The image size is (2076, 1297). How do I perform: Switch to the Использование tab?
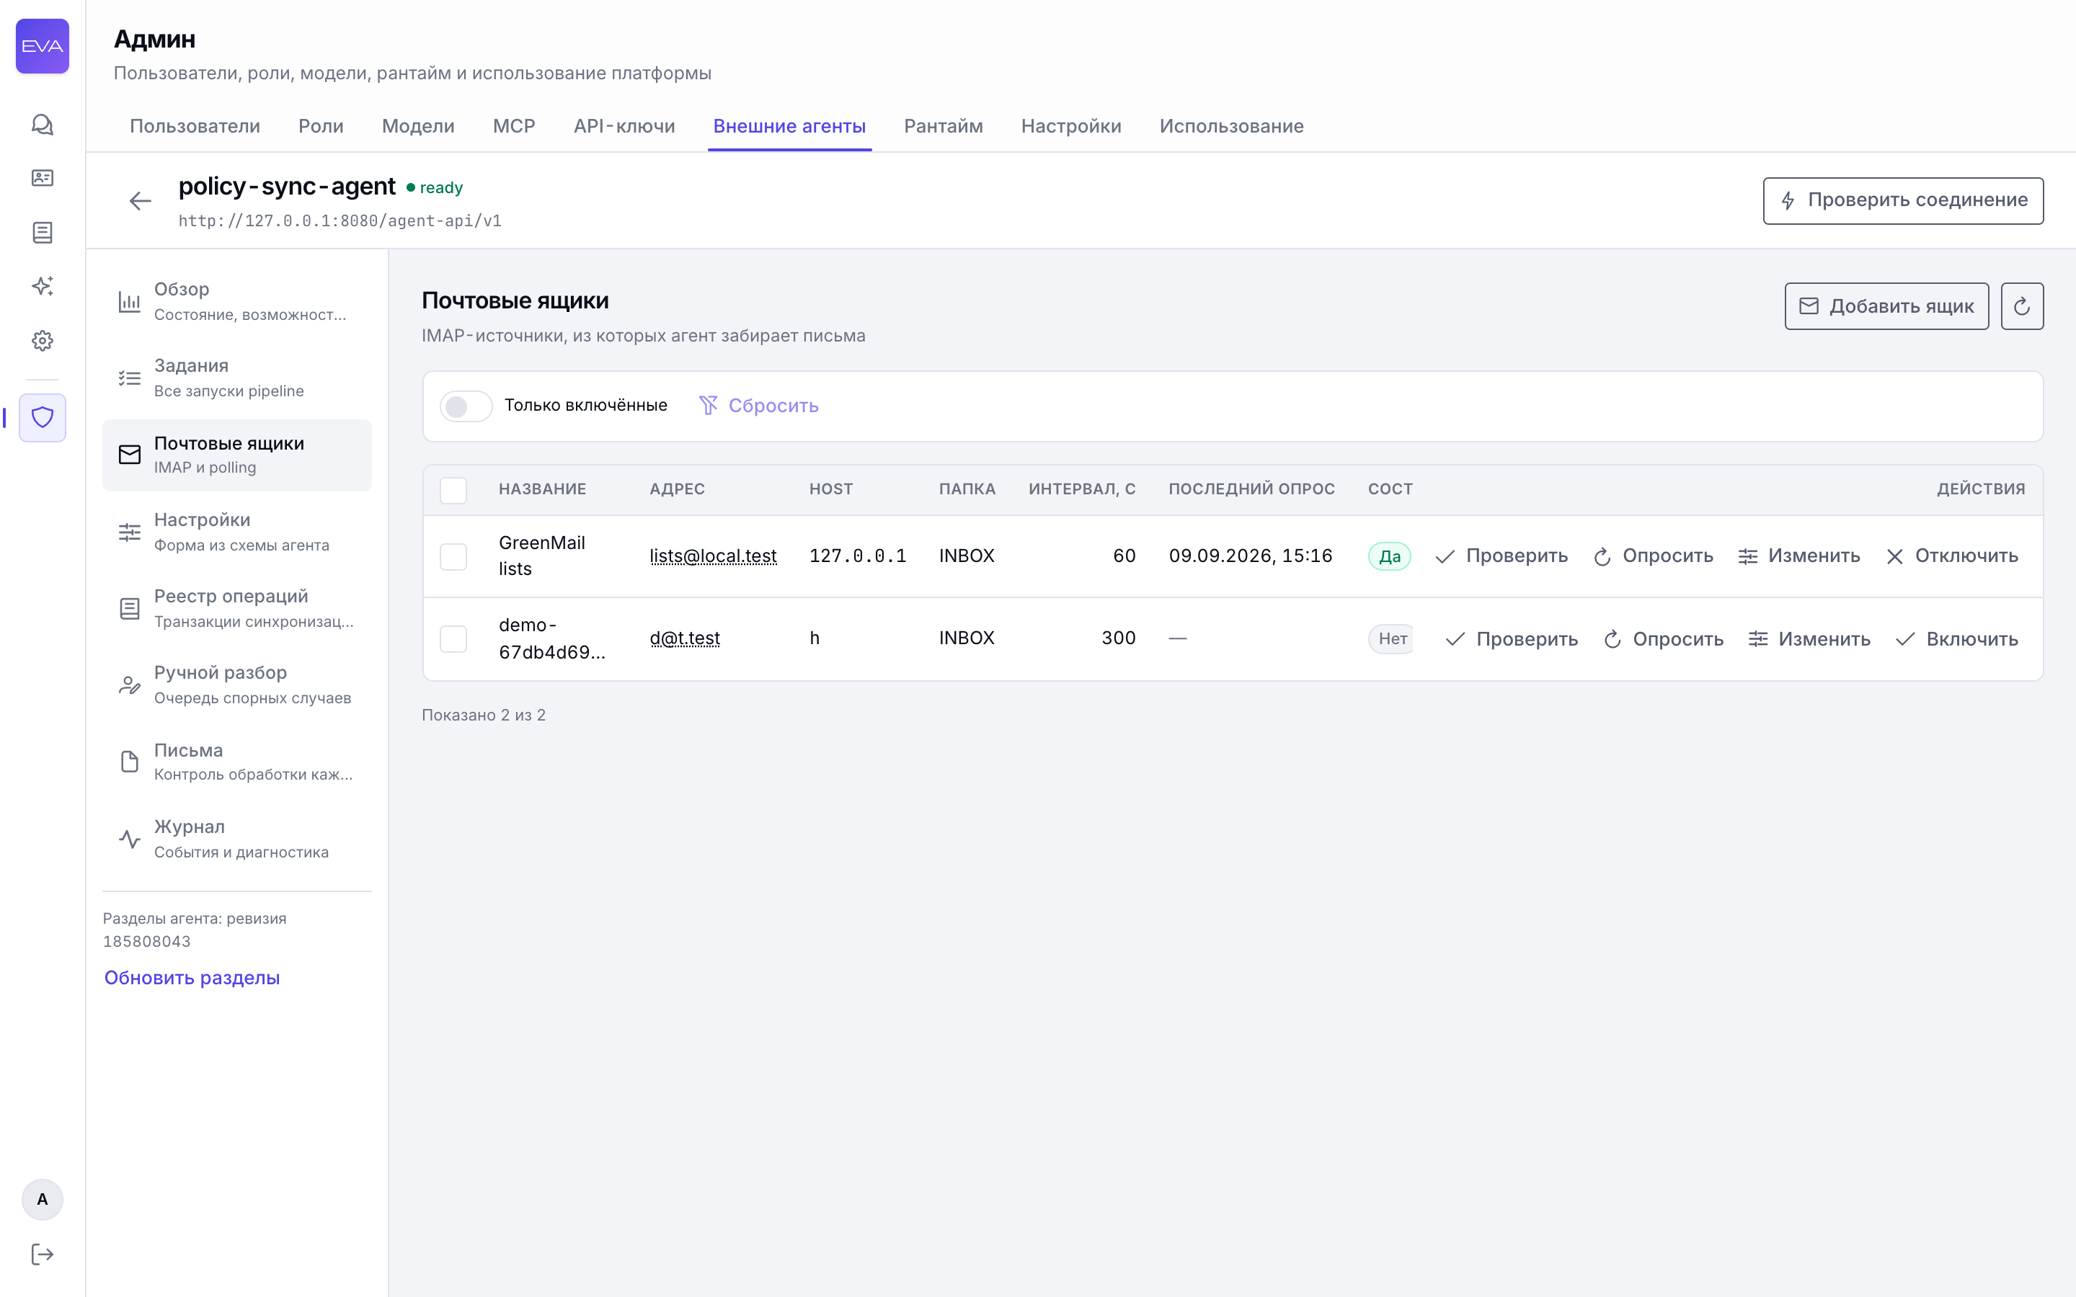[x=1231, y=126]
